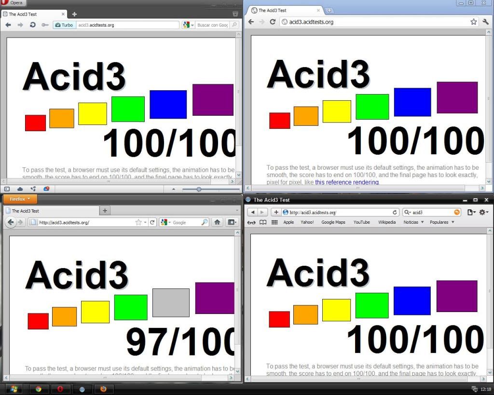Switch to Opera from the taskbar
Screen dimensions: 494x395
(x=60, y=389)
